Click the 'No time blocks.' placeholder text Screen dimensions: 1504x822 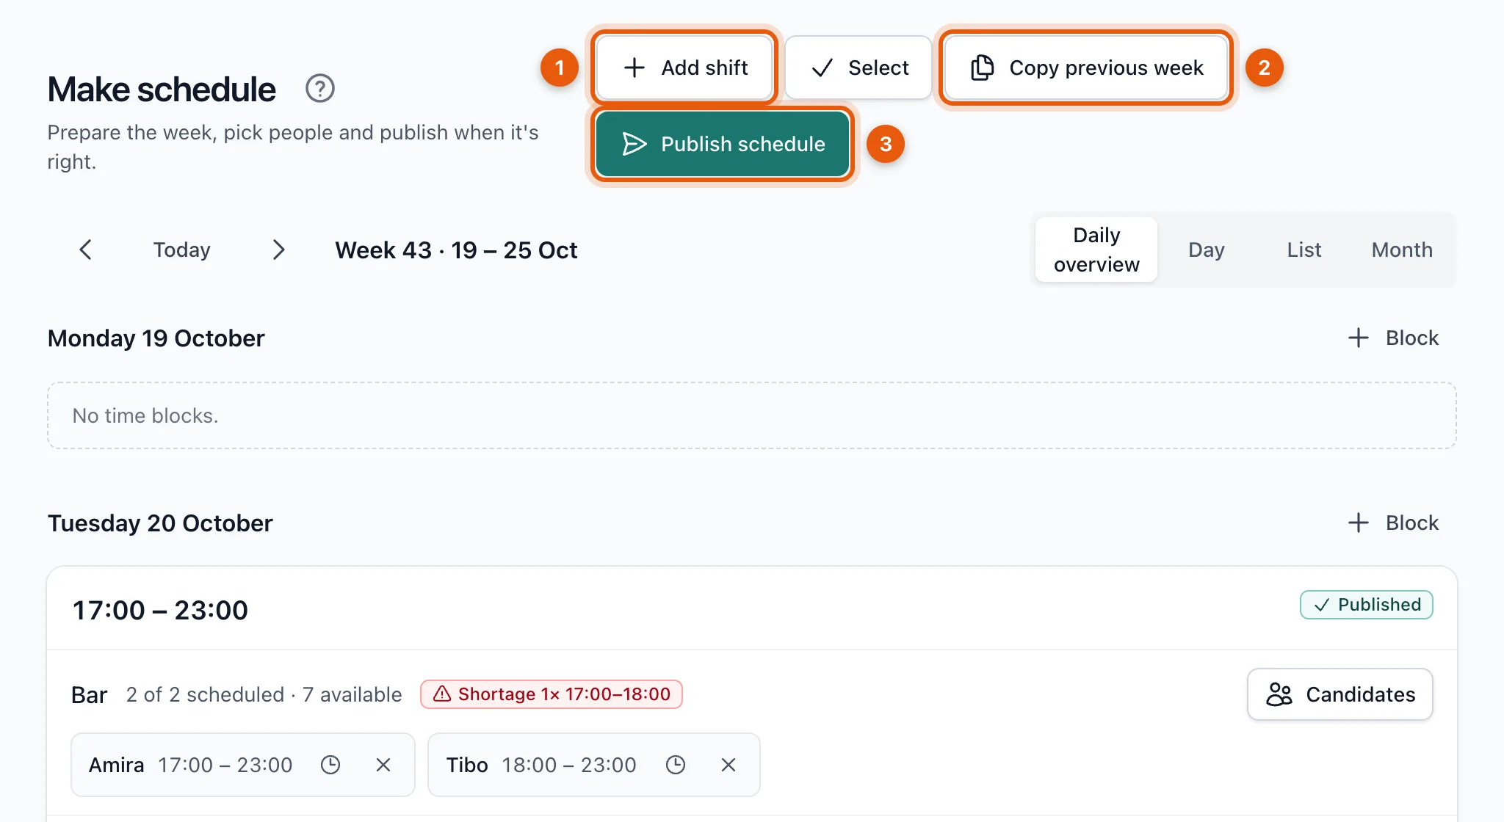[x=145, y=415]
